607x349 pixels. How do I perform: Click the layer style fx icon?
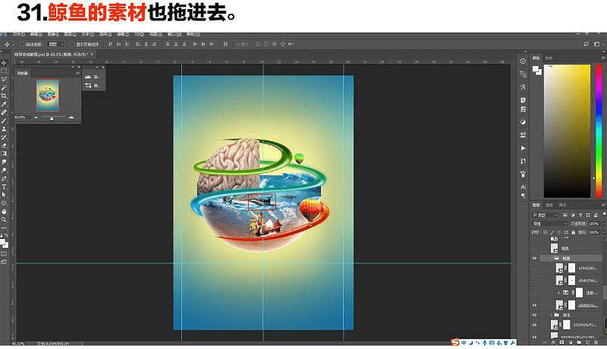[553, 342]
